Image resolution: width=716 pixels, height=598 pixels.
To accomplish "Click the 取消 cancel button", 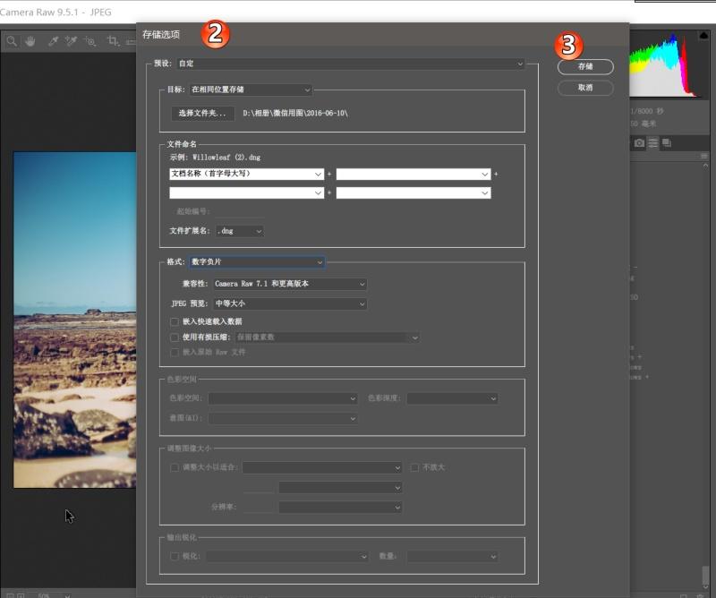I will click(x=585, y=88).
